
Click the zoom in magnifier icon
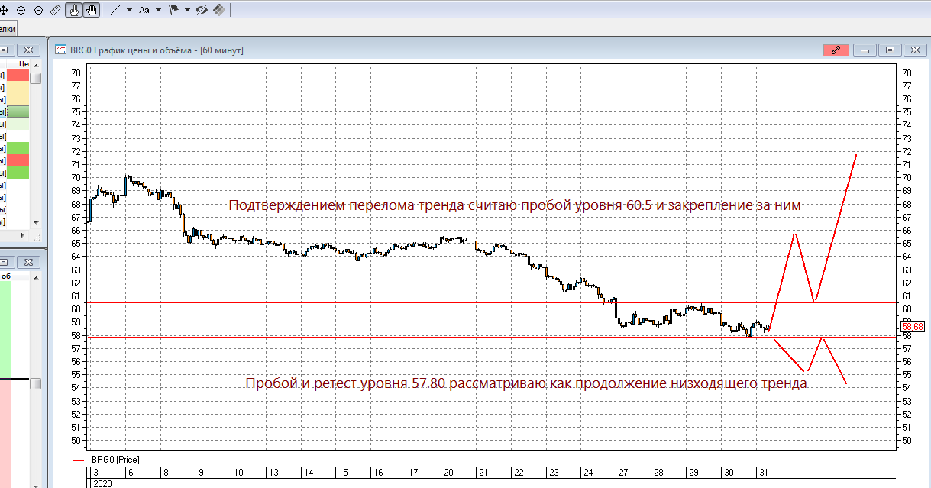(21, 10)
